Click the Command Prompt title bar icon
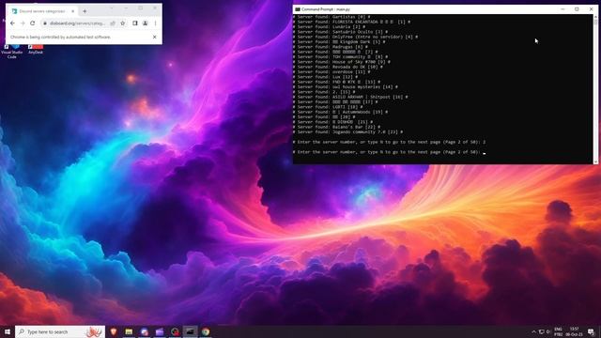Viewport: 601px width, 338px height. 298,9
